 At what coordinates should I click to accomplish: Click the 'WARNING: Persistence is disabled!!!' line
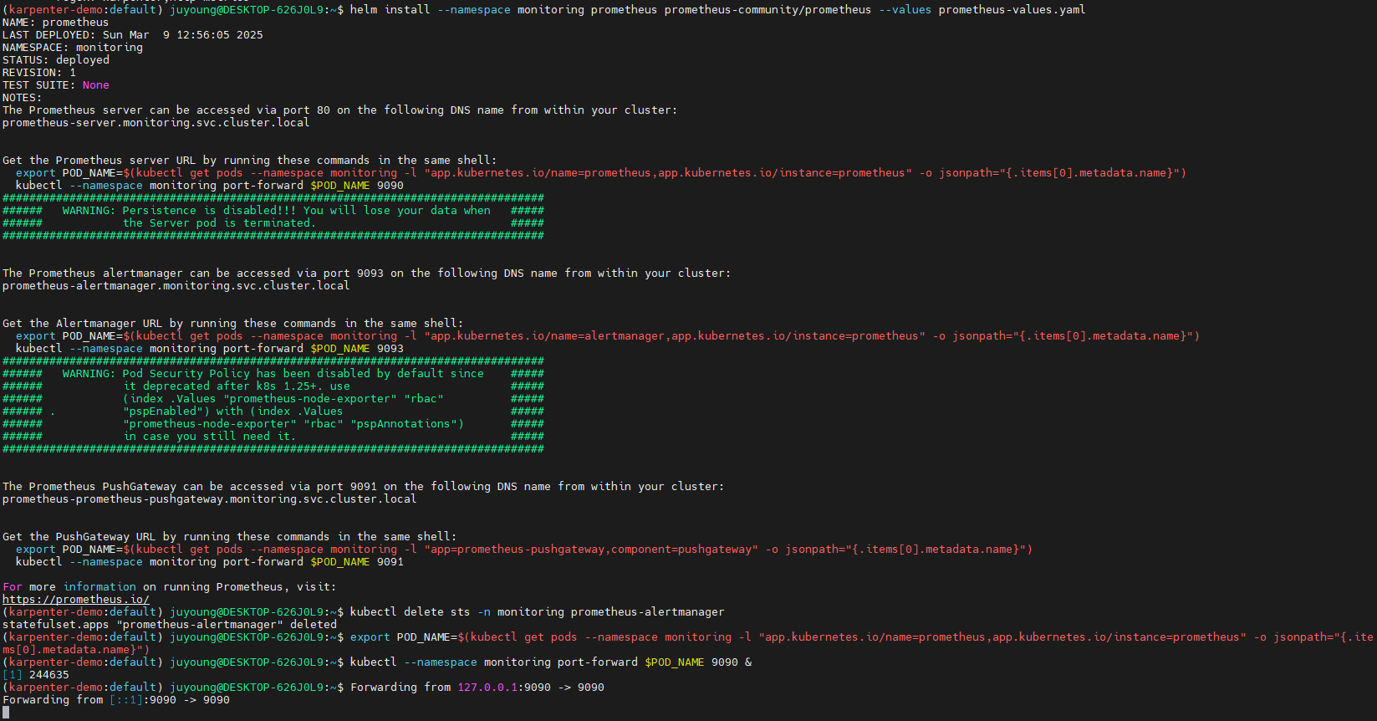273,211
